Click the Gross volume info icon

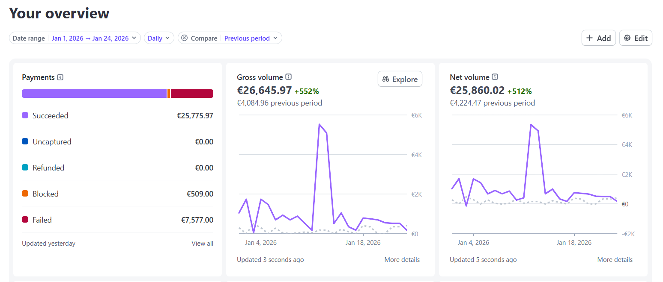click(289, 77)
